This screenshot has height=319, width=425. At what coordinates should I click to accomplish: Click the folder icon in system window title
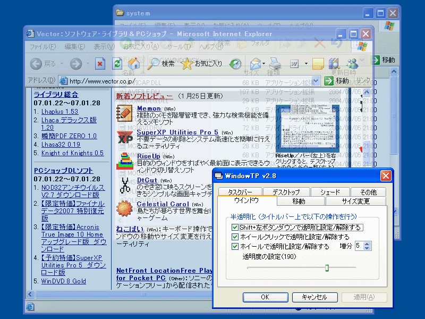pos(120,13)
